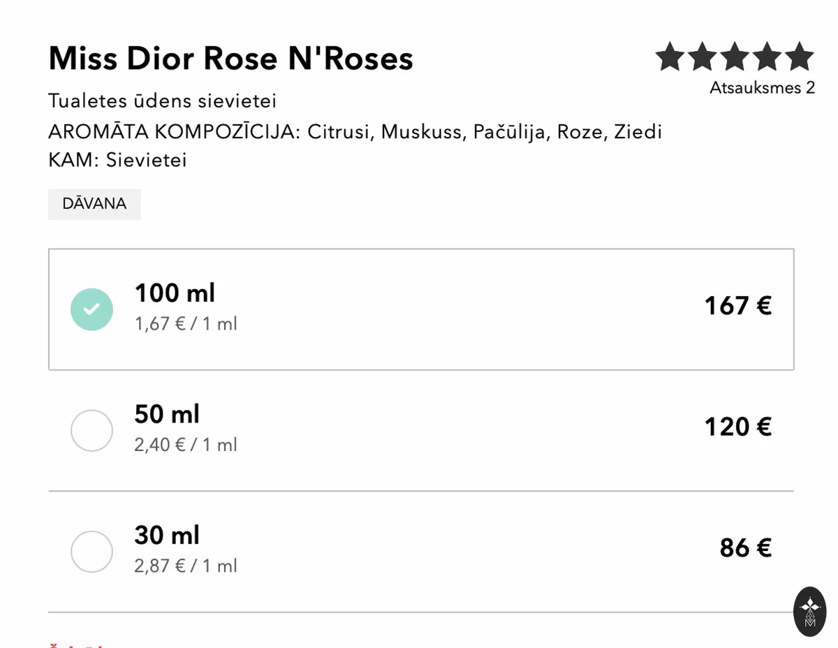The width and height of the screenshot is (838, 648).
Task: Click the 86 € price
Action: 745,548
